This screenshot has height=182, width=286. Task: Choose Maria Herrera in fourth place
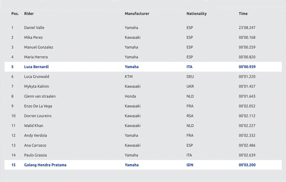[36, 57]
